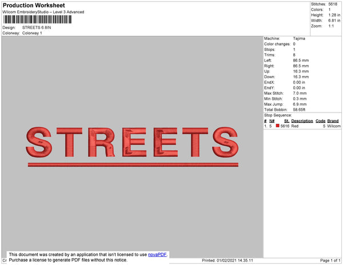This screenshot has width=343, height=265.
Task: Click the 'Purchase a license' notice line
Action: point(68,260)
